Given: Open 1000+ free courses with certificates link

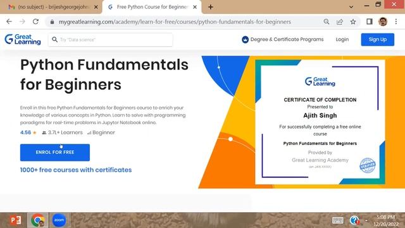Looking at the screenshot, I should click(x=76, y=170).
